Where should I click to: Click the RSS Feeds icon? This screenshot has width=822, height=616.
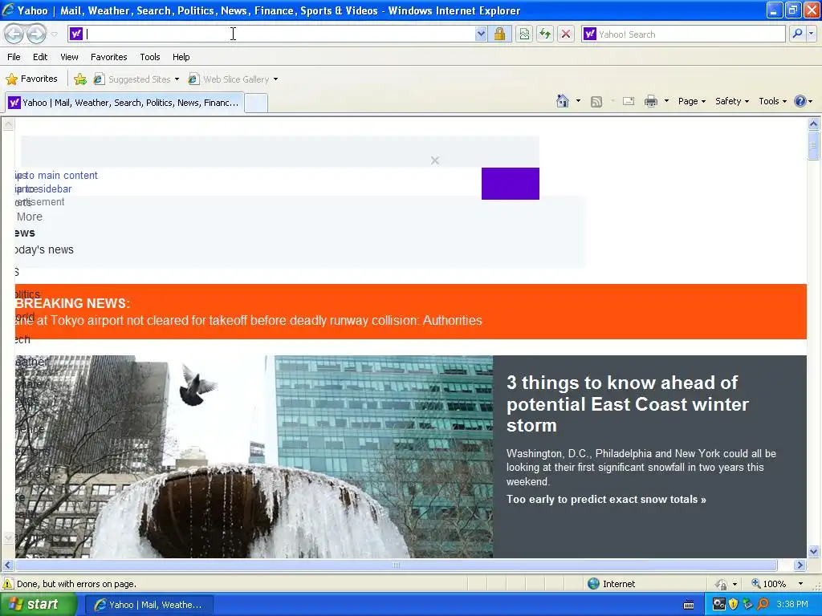coord(596,102)
